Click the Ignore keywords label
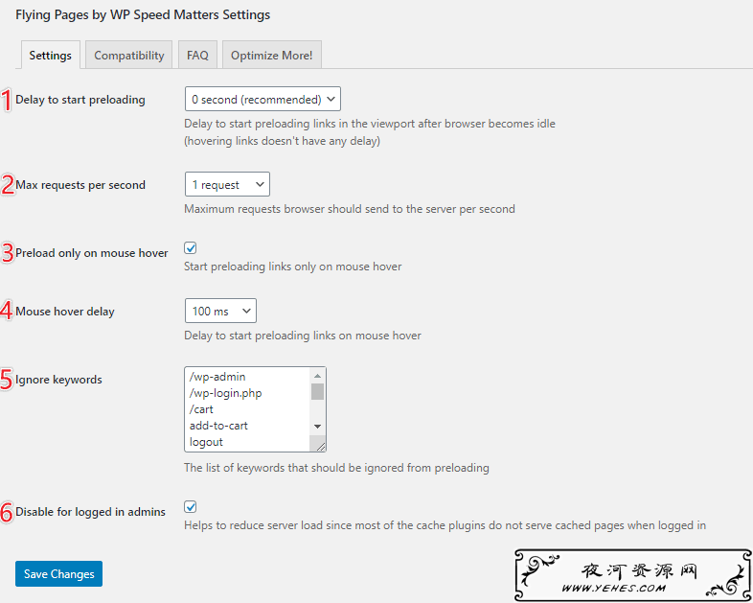The width and height of the screenshot is (753, 603). coord(58,380)
